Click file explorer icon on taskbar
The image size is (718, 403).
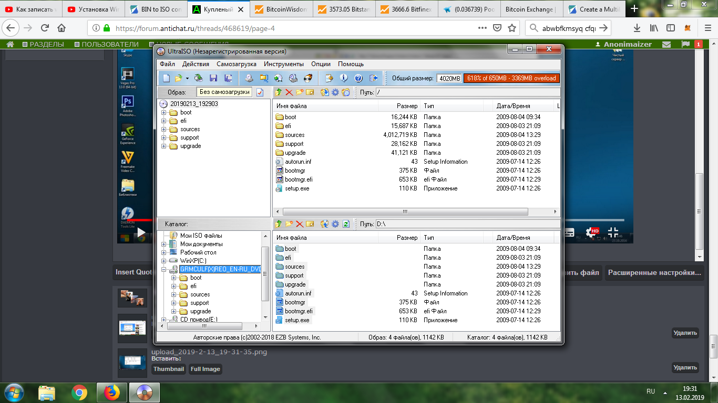pyautogui.click(x=47, y=393)
